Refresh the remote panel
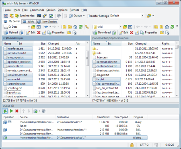This screenshot has height=149, width=181. click(172, 27)
